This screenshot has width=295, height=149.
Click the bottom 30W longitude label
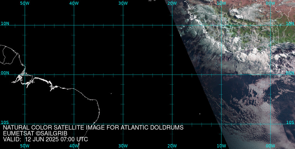click(123, 146)
